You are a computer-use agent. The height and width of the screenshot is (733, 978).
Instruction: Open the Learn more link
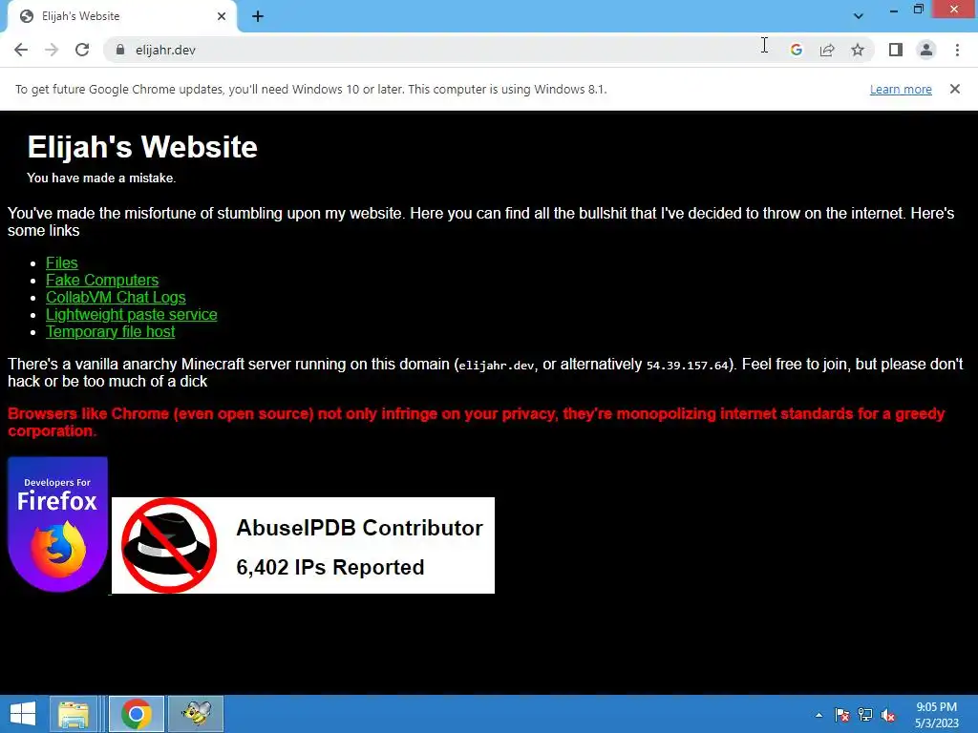pyautogui.click(x=901, y=89)
